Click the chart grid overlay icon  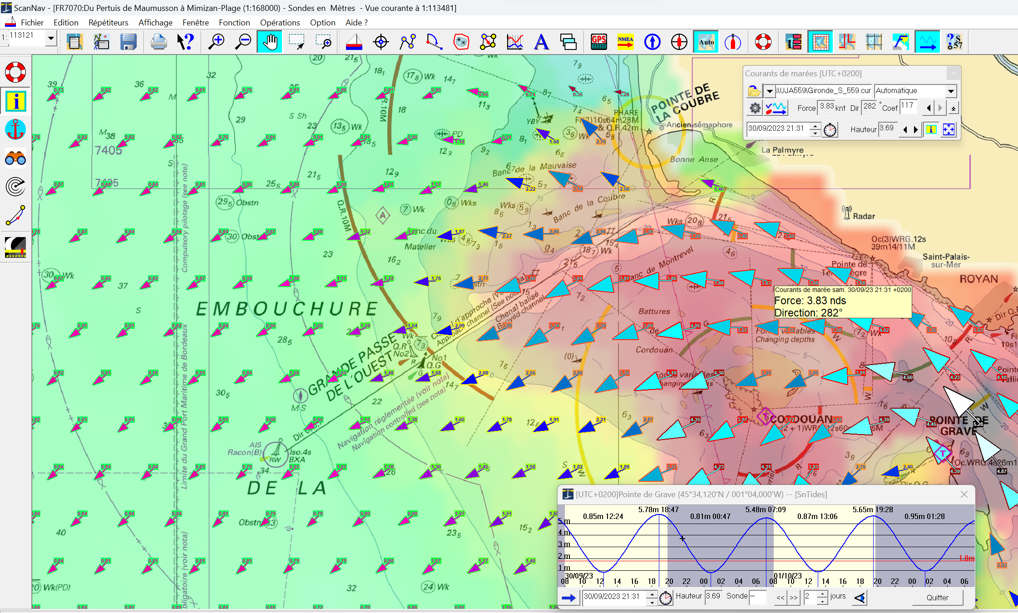tap(874, 42)
